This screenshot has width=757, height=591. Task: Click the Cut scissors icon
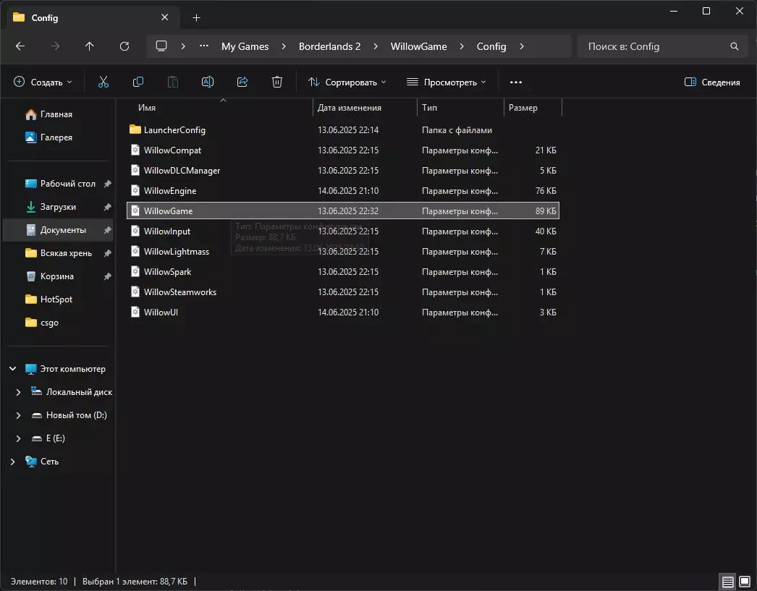(x=103, y=82)
